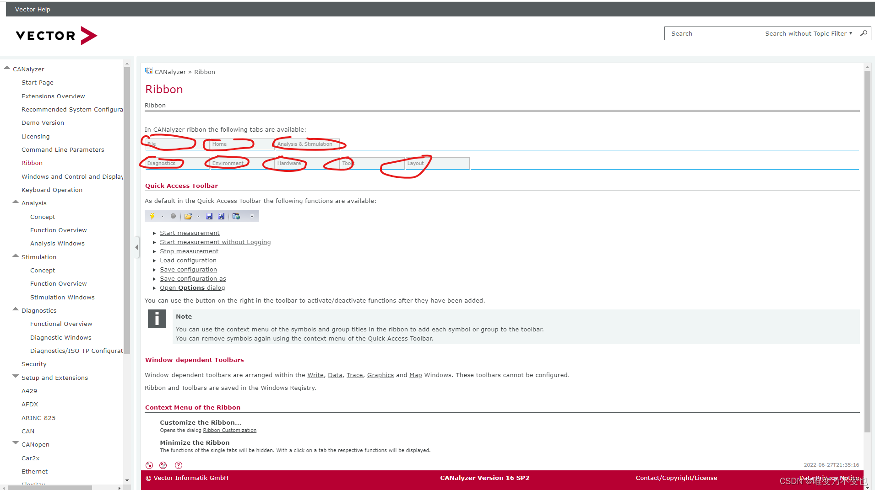Image resolution: width=875 pixels, height=490 pixels.
Task: Select ARINC-825 in the tree
Action: click(x=38, y=418)
